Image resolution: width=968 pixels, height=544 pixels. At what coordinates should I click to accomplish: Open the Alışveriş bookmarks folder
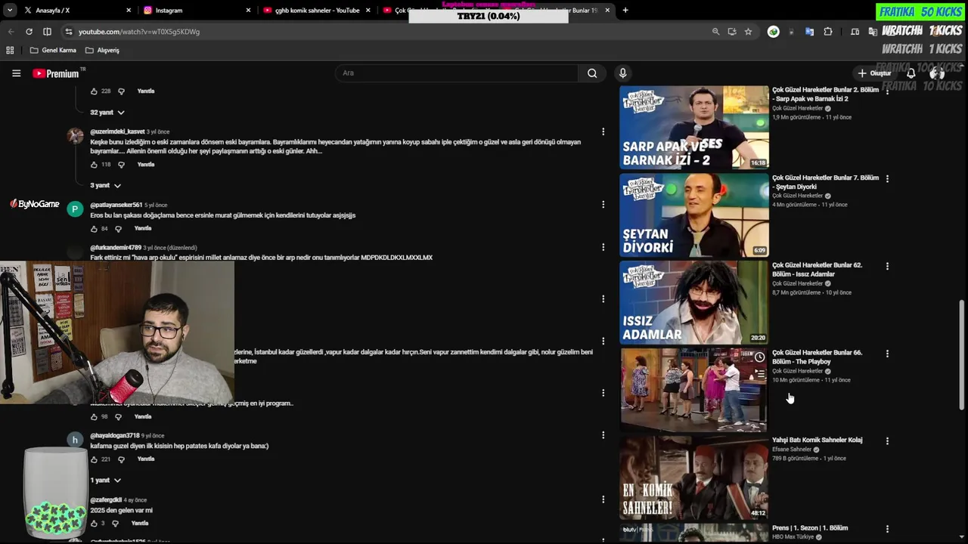(102, 51)
